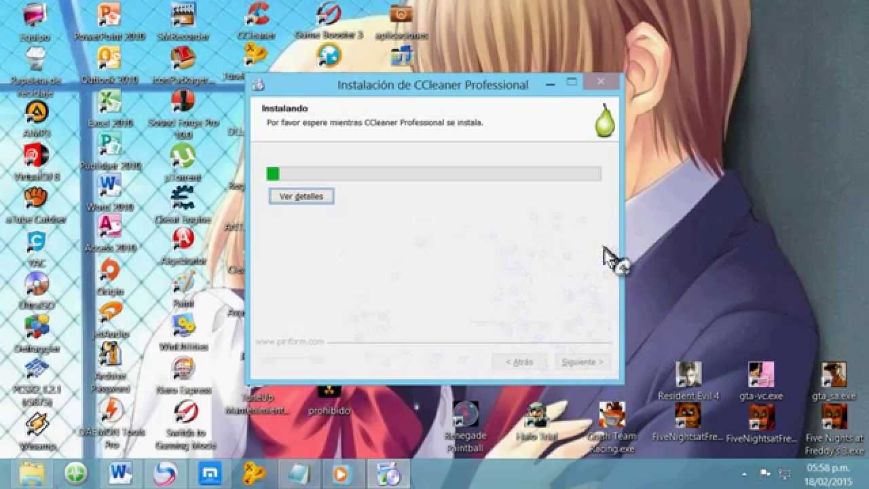Select the Switch to Gaming Mode shortcut

coord(185,426)
